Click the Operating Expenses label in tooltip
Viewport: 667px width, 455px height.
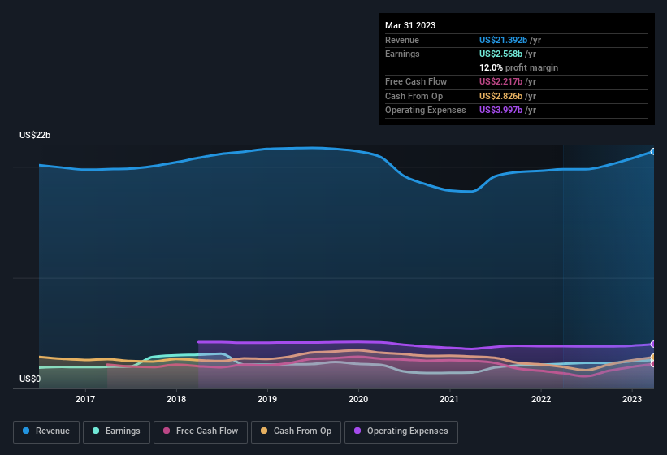(426, 110)
